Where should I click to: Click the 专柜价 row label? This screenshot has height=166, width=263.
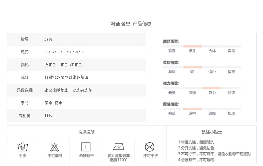pyautogui.click(x=25, y=116)
